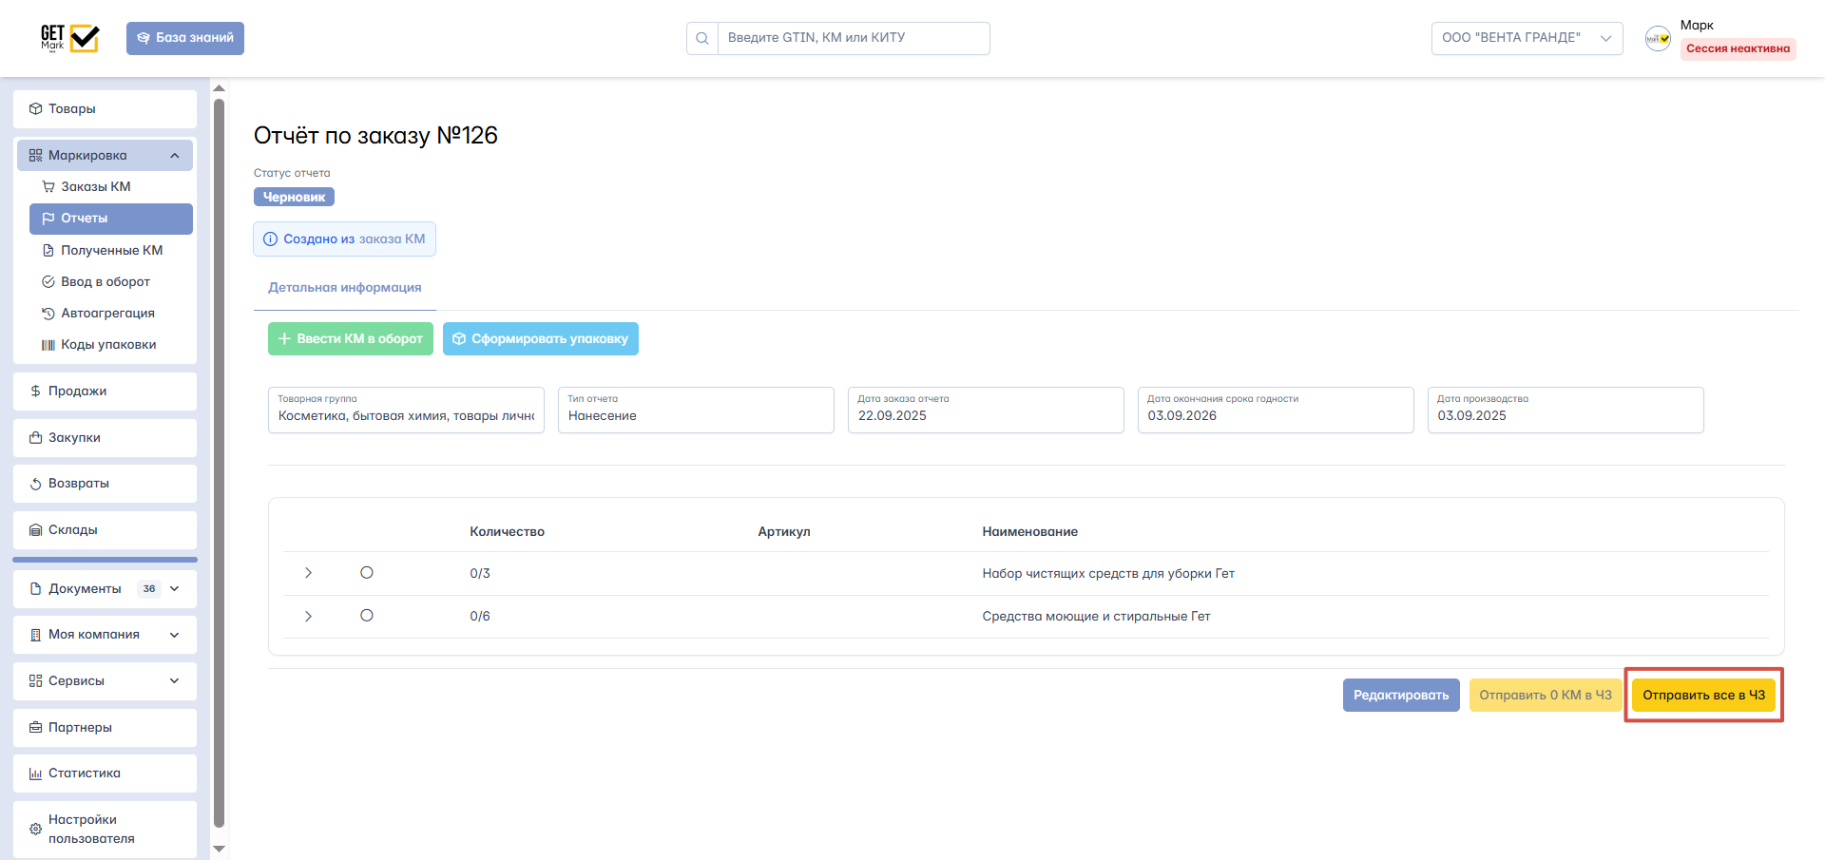Click the Закупки bag icon
The height and width of the screenshot is (860, 1825).
tap(35, 438)
